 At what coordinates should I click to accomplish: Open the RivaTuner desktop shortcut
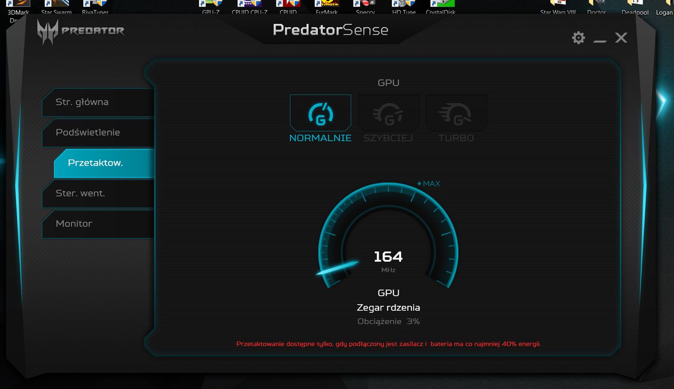pyautogui.click(x=95, y=7)
